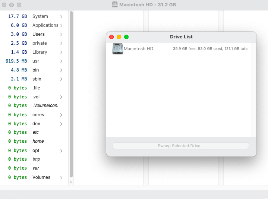The width and height of the screenshot is (268, 199).
Task: Select the tmp entry
Action: point(36,159)
